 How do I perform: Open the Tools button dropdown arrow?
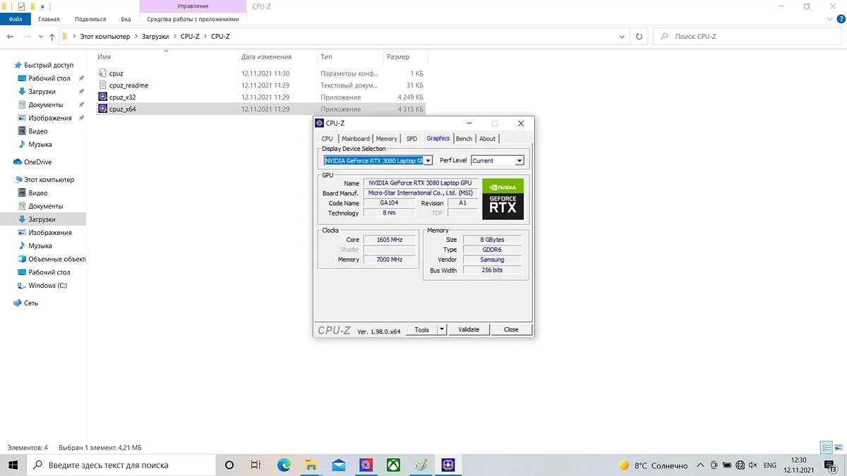[442, 329]
